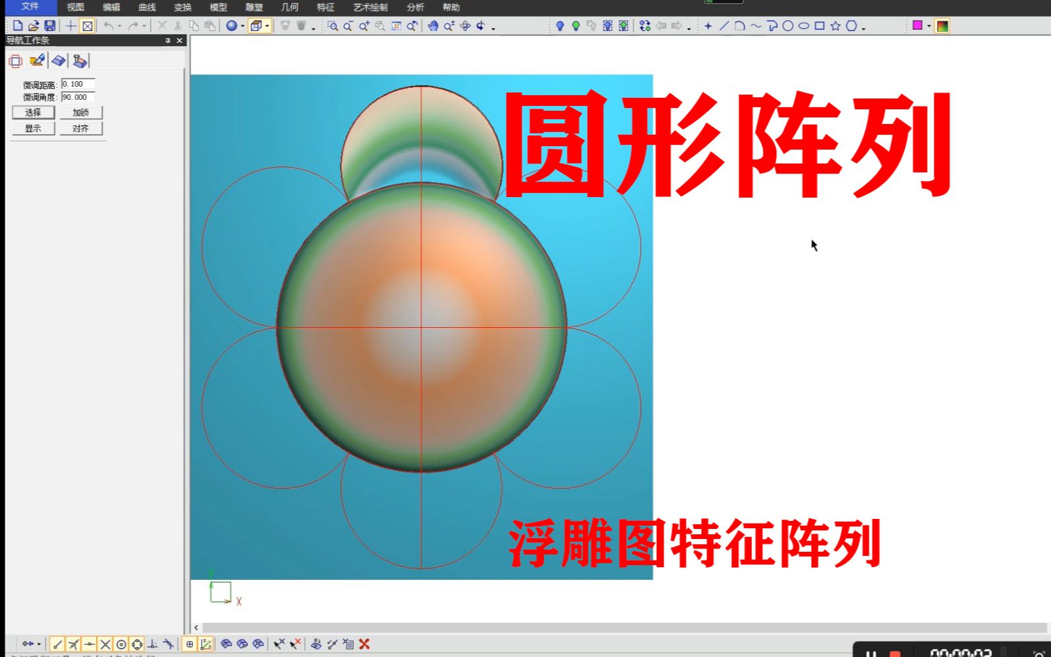The height and width of the screenshot is (657, 1051).
Task: Open a file with the folder icon
Action: [34, 25]
